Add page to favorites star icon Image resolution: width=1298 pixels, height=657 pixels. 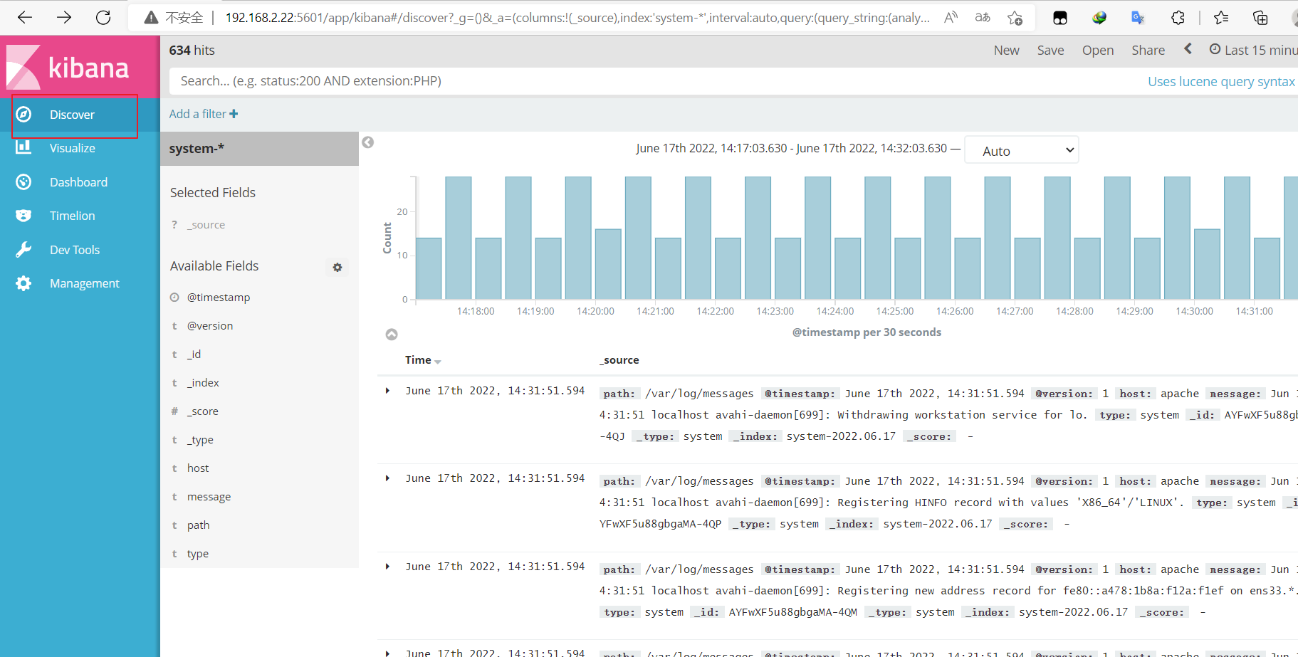1015,18
